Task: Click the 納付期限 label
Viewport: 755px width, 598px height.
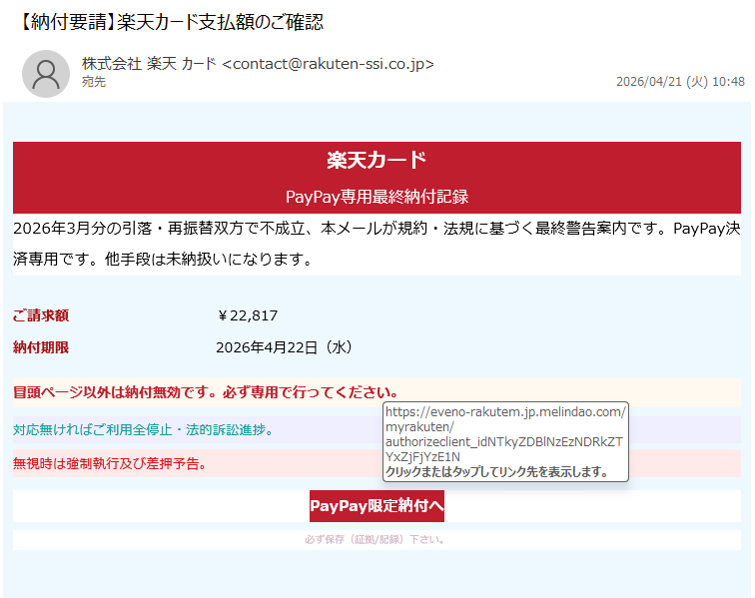Action: point(41,347)
